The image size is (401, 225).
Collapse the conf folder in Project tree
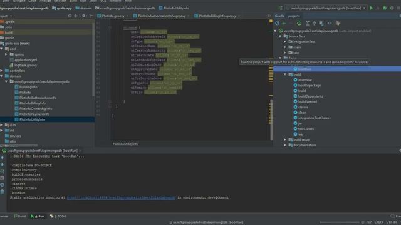click(1, 49)
